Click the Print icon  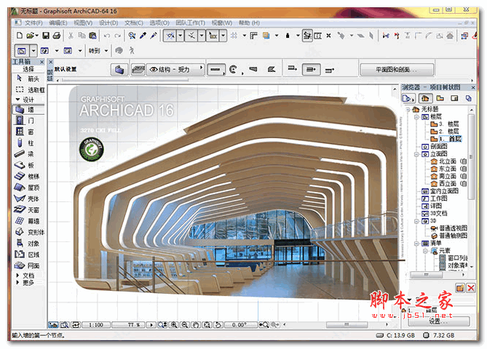tap(57, 36)
